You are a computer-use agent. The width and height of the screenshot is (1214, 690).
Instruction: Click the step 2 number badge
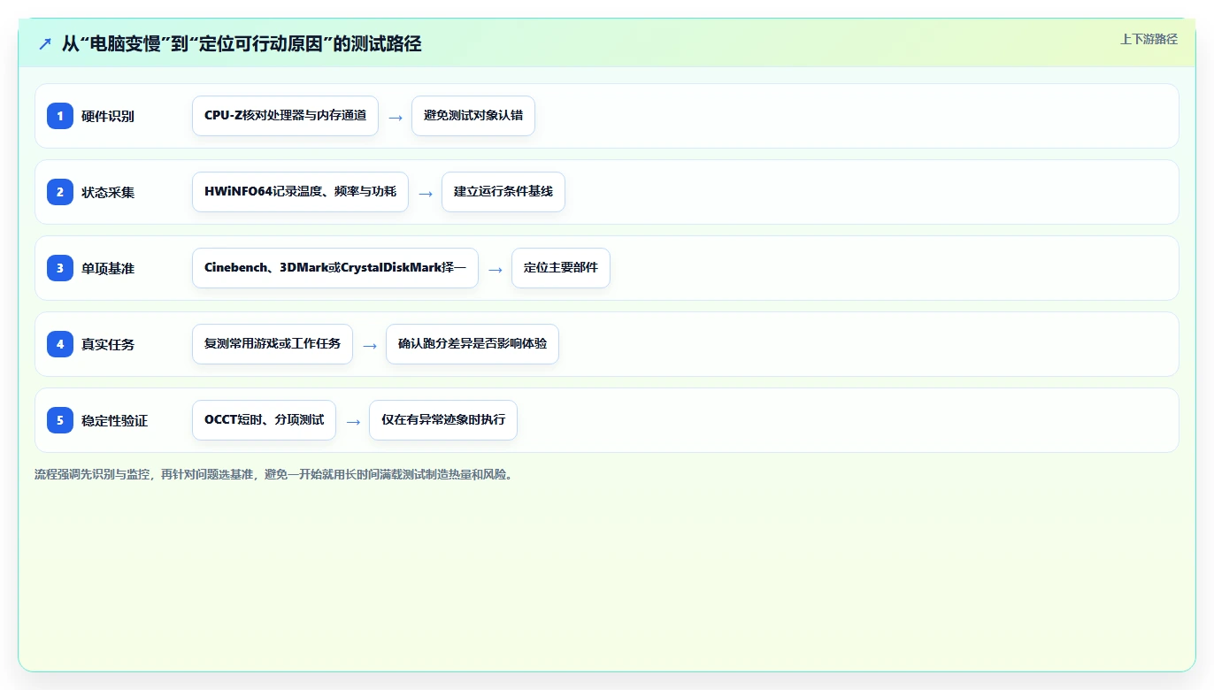click(60, 192)
